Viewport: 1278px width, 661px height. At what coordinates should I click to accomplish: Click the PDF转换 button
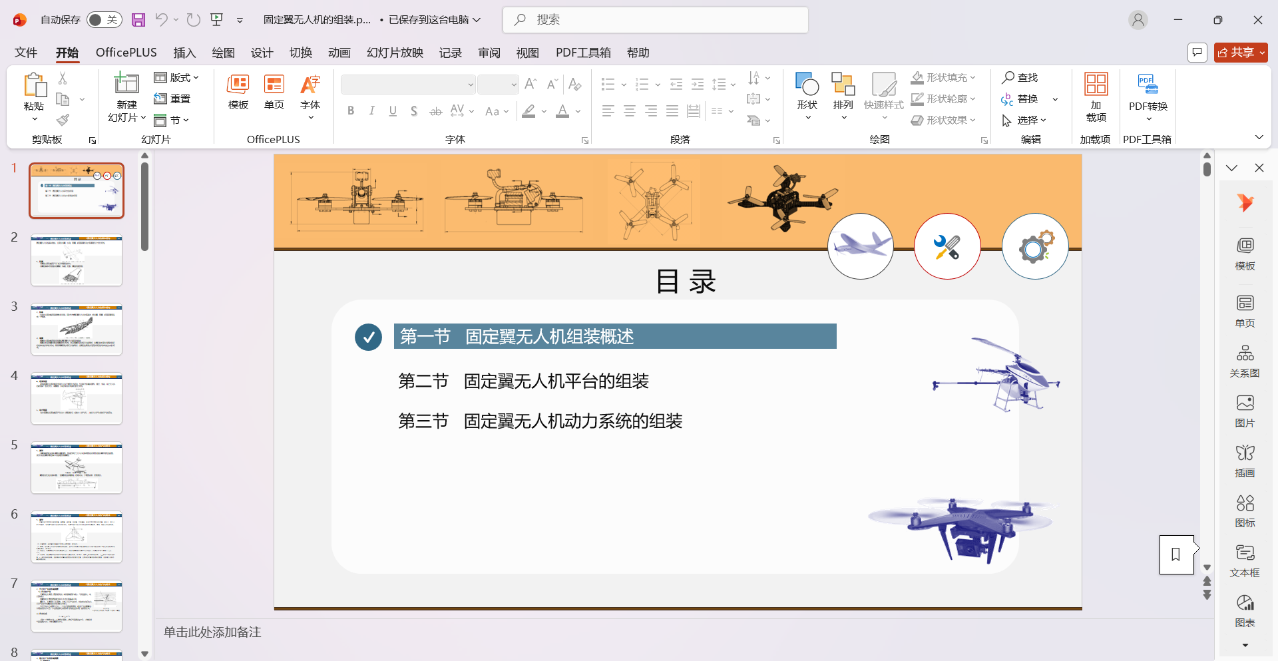1148,97
